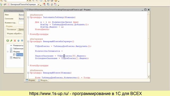Image resolution: width=170 pixels, height=96 pixels.
Task: Click the back window title bar 'C:\Users\Username'
Action: point(14,11)
